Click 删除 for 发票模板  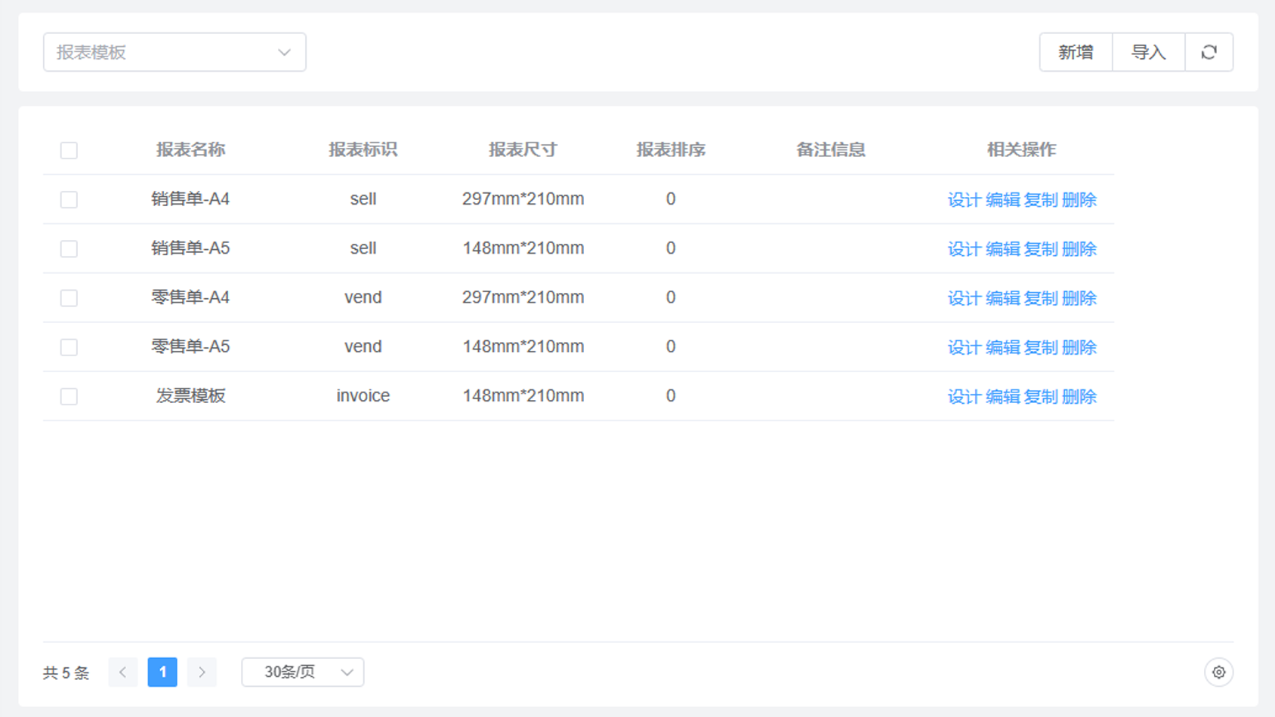tap(1079, 396)
